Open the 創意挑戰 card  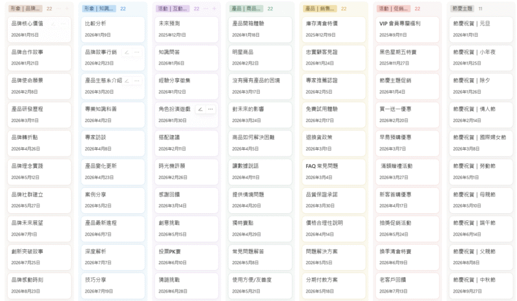[186, 229]
